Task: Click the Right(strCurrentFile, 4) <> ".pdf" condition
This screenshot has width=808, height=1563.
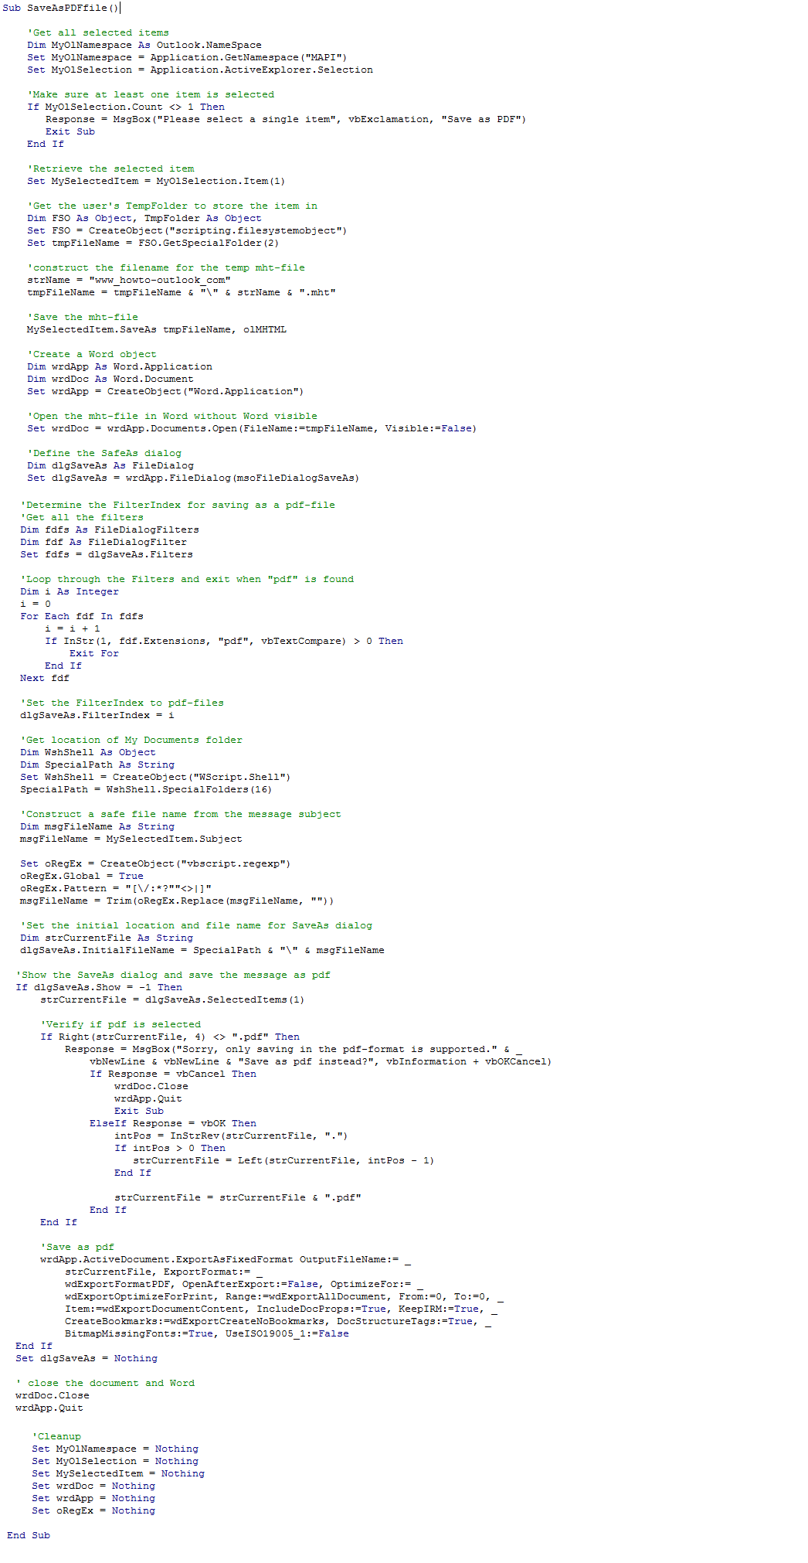Action: tap(170, 1037)
